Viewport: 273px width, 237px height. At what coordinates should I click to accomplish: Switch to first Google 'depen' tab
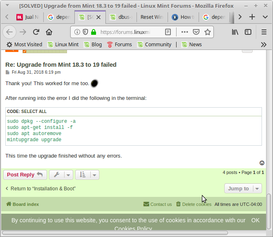59,17
